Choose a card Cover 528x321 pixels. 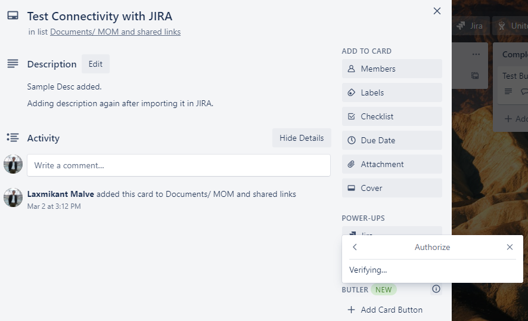(x=392, y=188)
